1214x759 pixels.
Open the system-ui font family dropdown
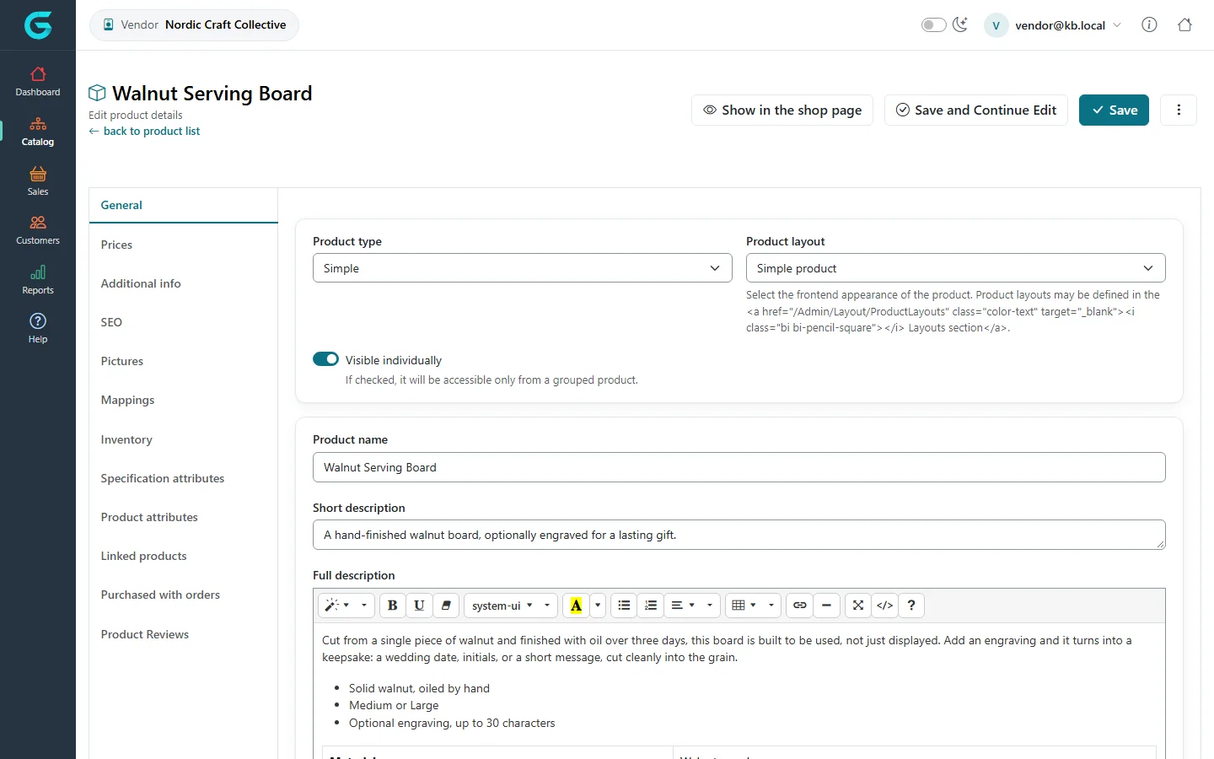[x=511, y=606]
